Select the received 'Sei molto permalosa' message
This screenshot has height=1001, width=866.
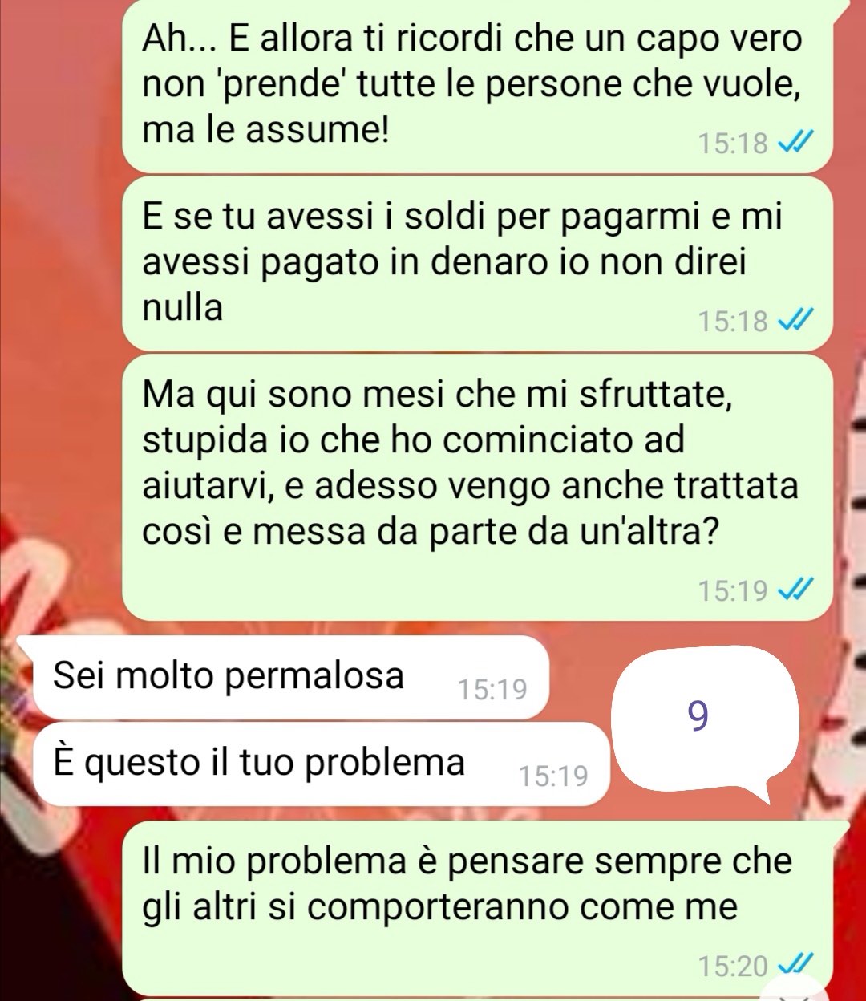point(291,677)
